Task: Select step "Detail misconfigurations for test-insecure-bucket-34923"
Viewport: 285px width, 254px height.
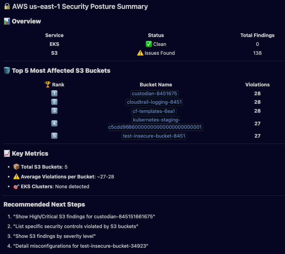Action: click(81, 246)
